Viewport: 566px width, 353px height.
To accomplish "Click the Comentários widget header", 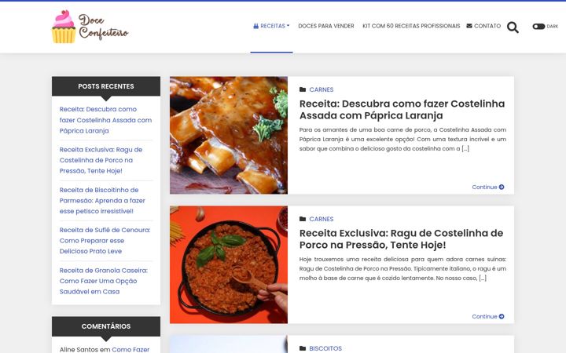I will coord(106,326).
